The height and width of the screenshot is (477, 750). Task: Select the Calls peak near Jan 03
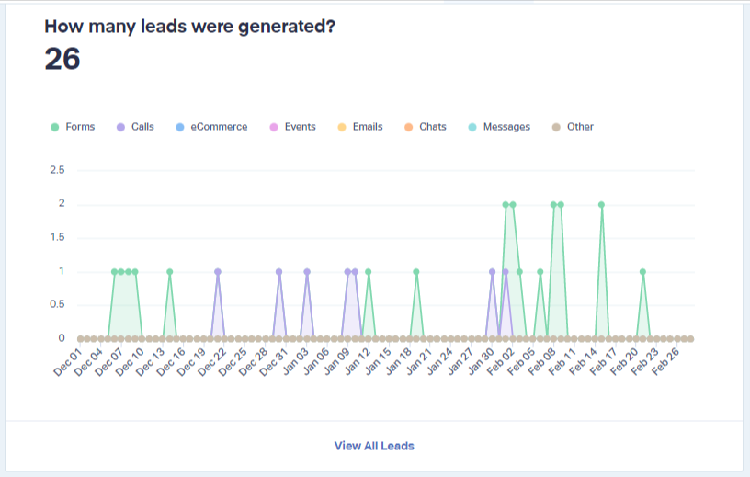pyautogui.click(x=307, y=271)
